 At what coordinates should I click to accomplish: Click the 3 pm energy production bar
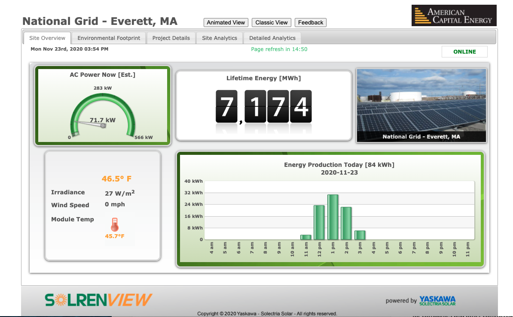coord(360,235)
